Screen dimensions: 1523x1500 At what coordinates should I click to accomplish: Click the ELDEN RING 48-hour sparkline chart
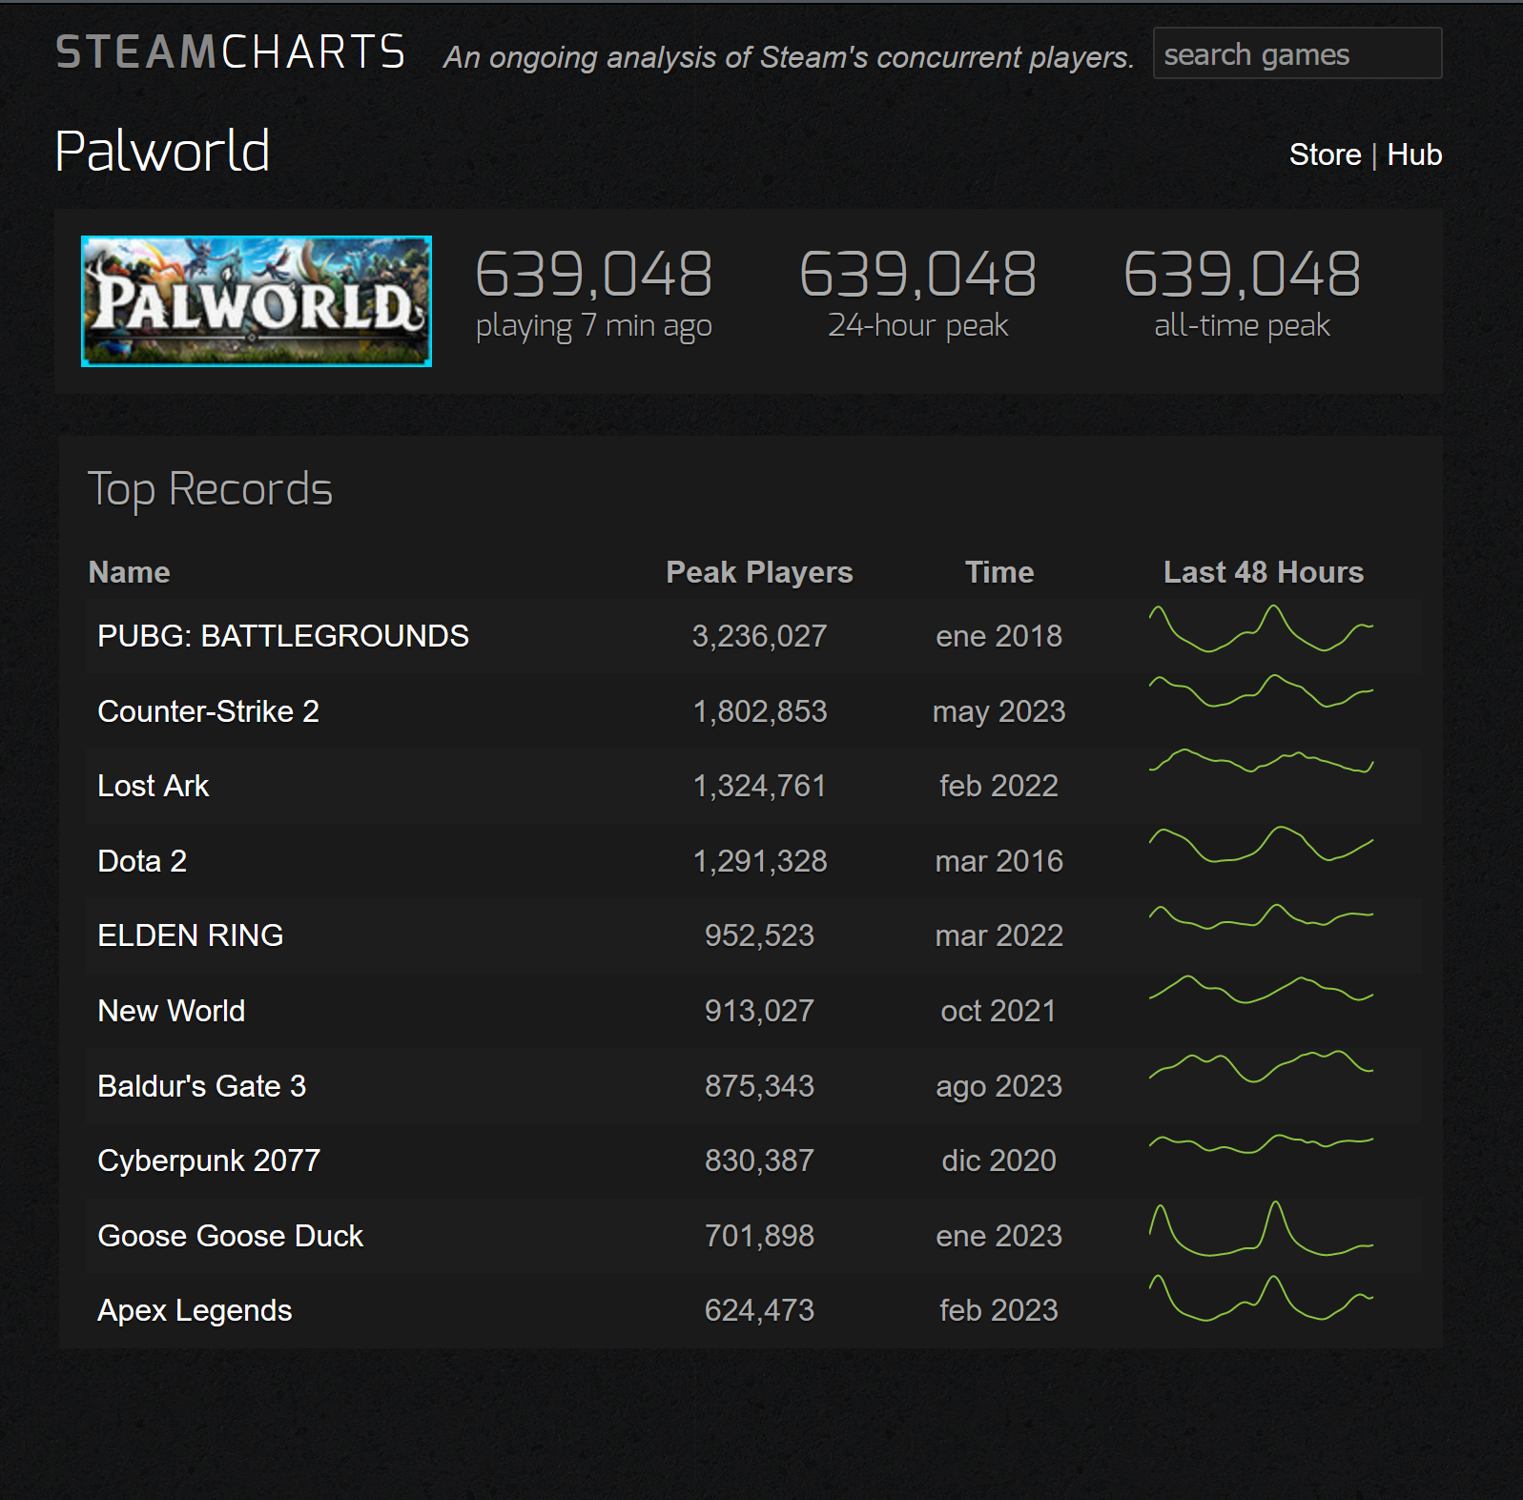point(1261,916)
